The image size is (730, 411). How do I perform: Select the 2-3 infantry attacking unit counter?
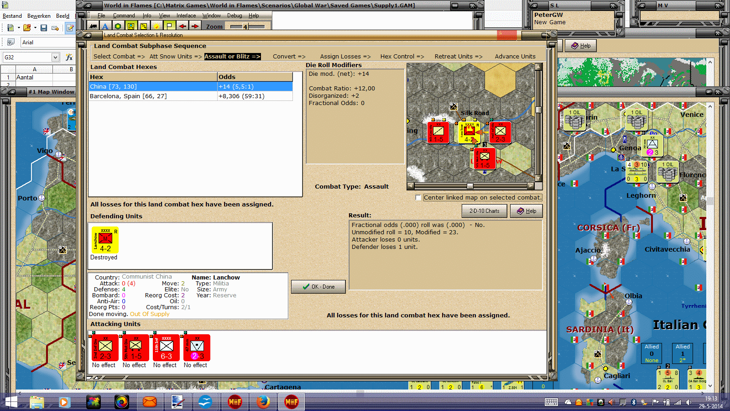[x=105, y=348]
